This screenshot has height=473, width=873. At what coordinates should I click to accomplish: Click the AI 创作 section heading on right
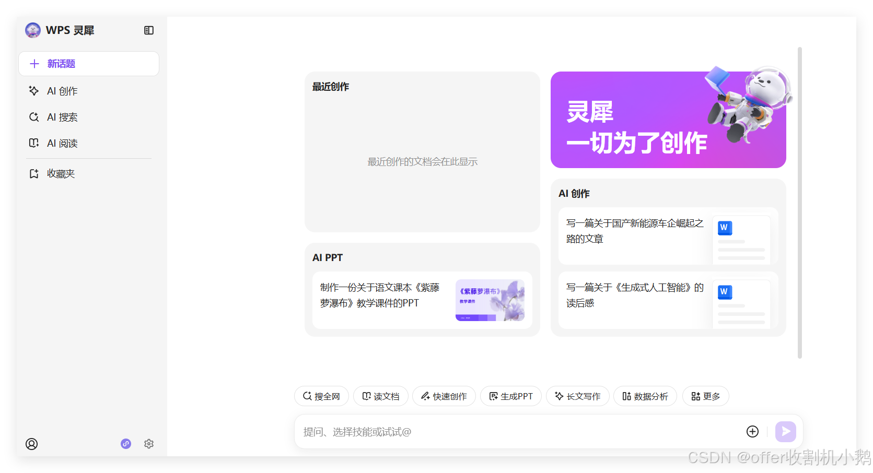point(574,194)
